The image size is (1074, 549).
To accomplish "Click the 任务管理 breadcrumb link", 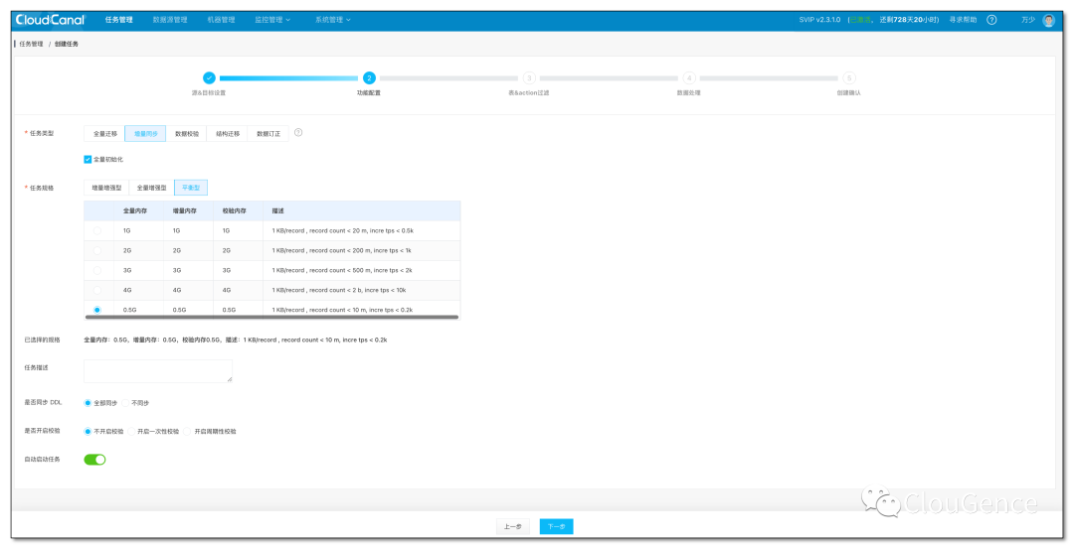I will tap(31, 44).
